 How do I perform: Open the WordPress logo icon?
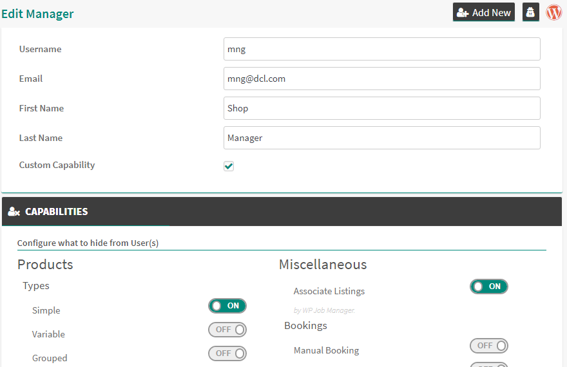pyautogui.click(x=553, y=13)
